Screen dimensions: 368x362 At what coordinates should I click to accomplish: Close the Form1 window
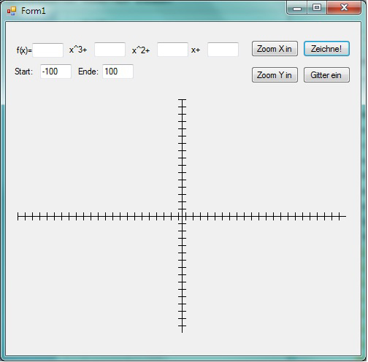tap(344, 8)
